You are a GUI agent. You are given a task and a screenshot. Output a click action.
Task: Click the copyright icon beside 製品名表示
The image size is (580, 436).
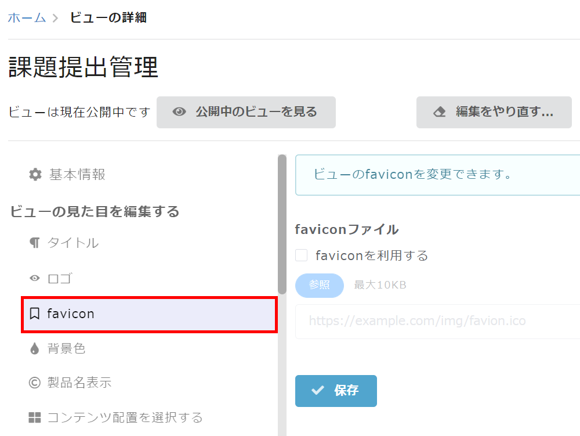click(x=34, y=383)
